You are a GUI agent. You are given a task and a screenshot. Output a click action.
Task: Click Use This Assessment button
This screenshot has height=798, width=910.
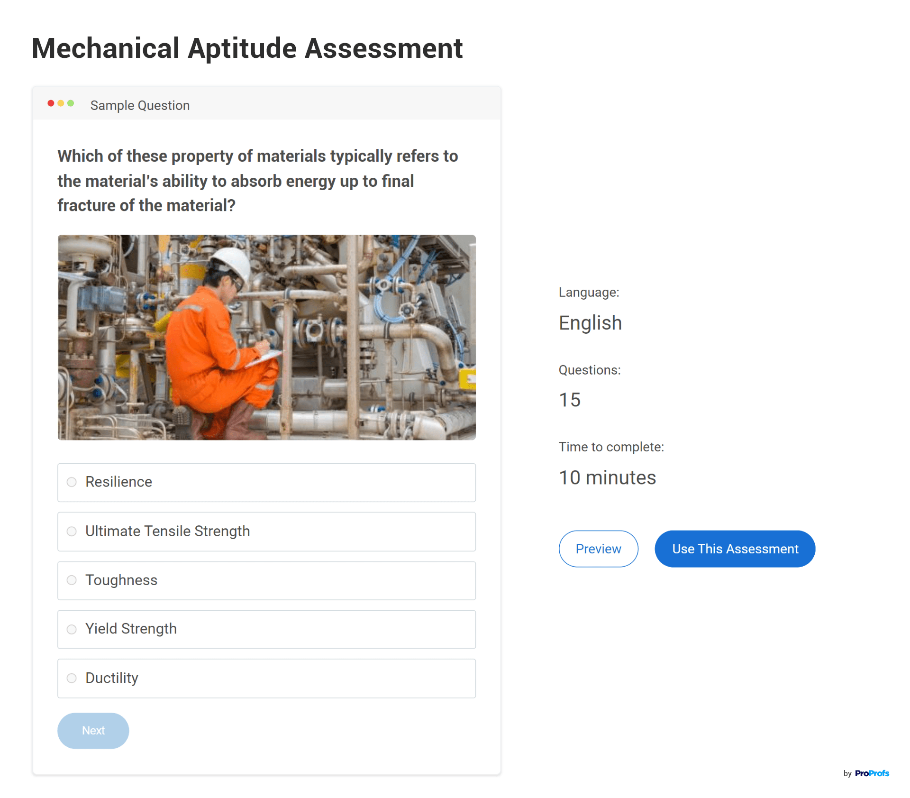coord(735,549)
